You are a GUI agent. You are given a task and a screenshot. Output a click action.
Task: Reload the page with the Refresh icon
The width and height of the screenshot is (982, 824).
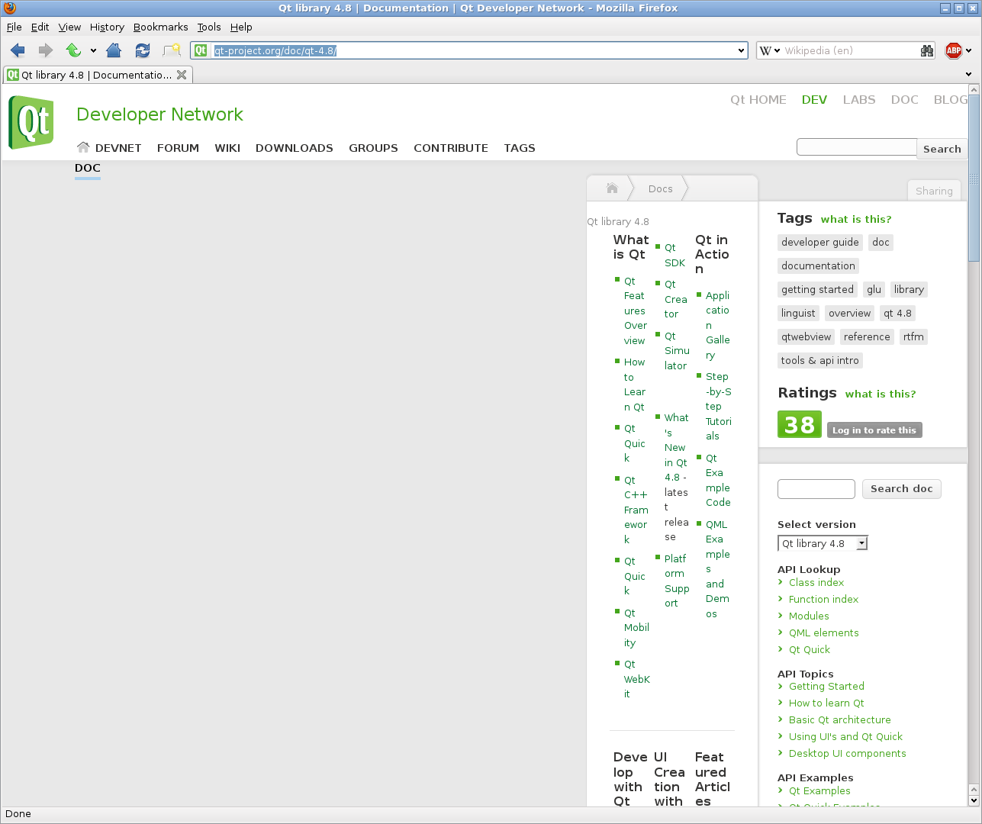tap(143, 50)
